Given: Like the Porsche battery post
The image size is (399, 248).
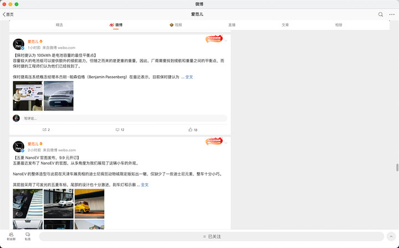Looking at the screenshot, I should pos(193,130).
